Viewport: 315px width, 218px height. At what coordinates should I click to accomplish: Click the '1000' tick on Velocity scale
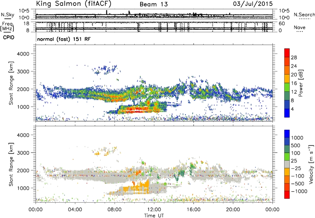tap(297, 138)
